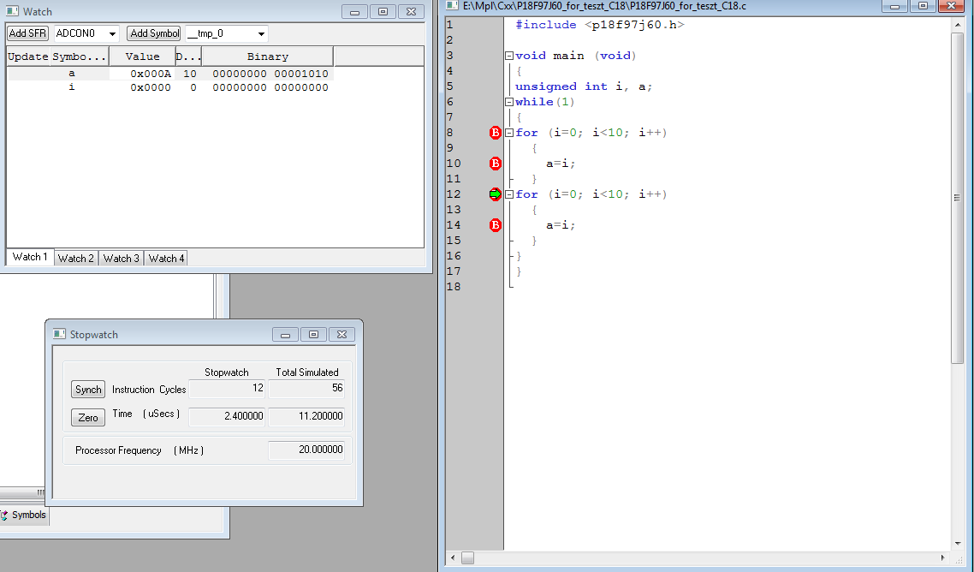This screenshot has width=974, height=572.
Task: Collapse the main function fold on line 3
Action: [508, 56]
